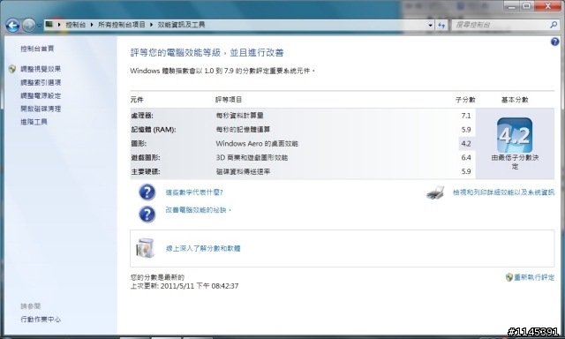This screenshot has height=339, width=565.
Task: Click '3D 商業和遊戲圖形效能' description
Action: 252,157
